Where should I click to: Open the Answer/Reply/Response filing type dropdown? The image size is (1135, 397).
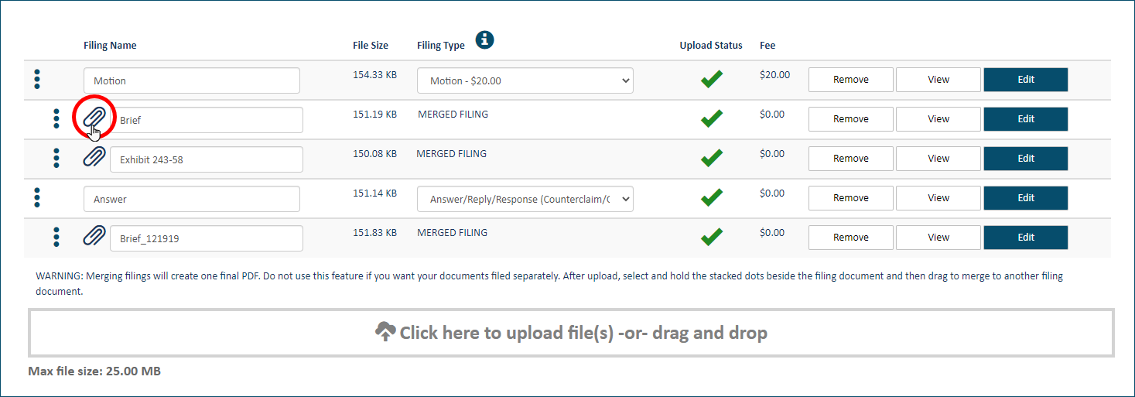[525, 199]
